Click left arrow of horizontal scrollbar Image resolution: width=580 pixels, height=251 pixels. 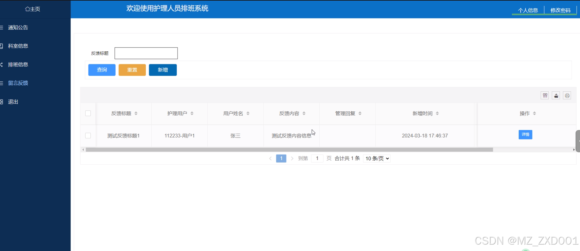point(83,149)
